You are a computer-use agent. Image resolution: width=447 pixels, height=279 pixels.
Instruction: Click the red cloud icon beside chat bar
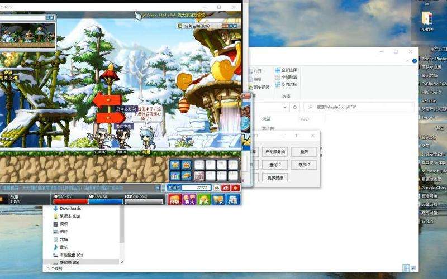pyautogui.click(x=226, y=188)
